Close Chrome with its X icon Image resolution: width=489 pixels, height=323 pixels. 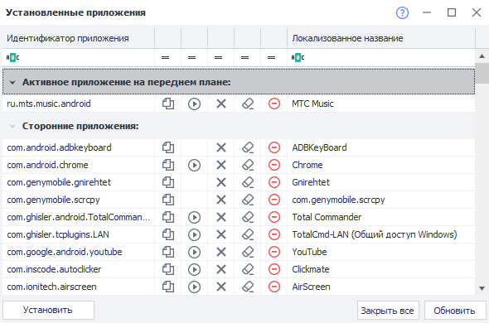point(221,165)
